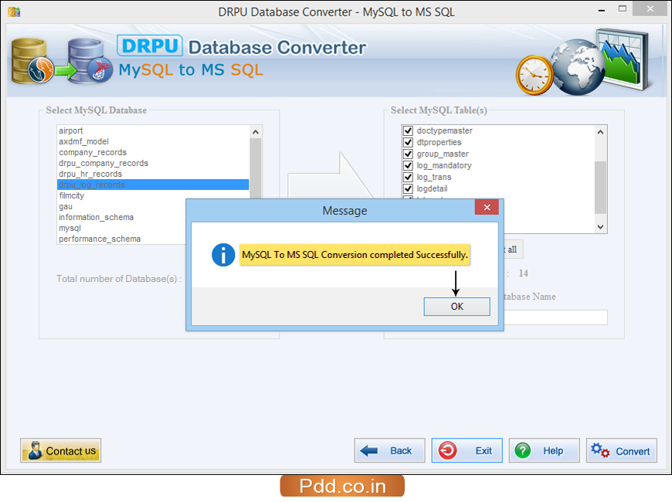Choose the drpu_company_records database
The width and height of the screenshot is (672, 502).
pos(153,163)
